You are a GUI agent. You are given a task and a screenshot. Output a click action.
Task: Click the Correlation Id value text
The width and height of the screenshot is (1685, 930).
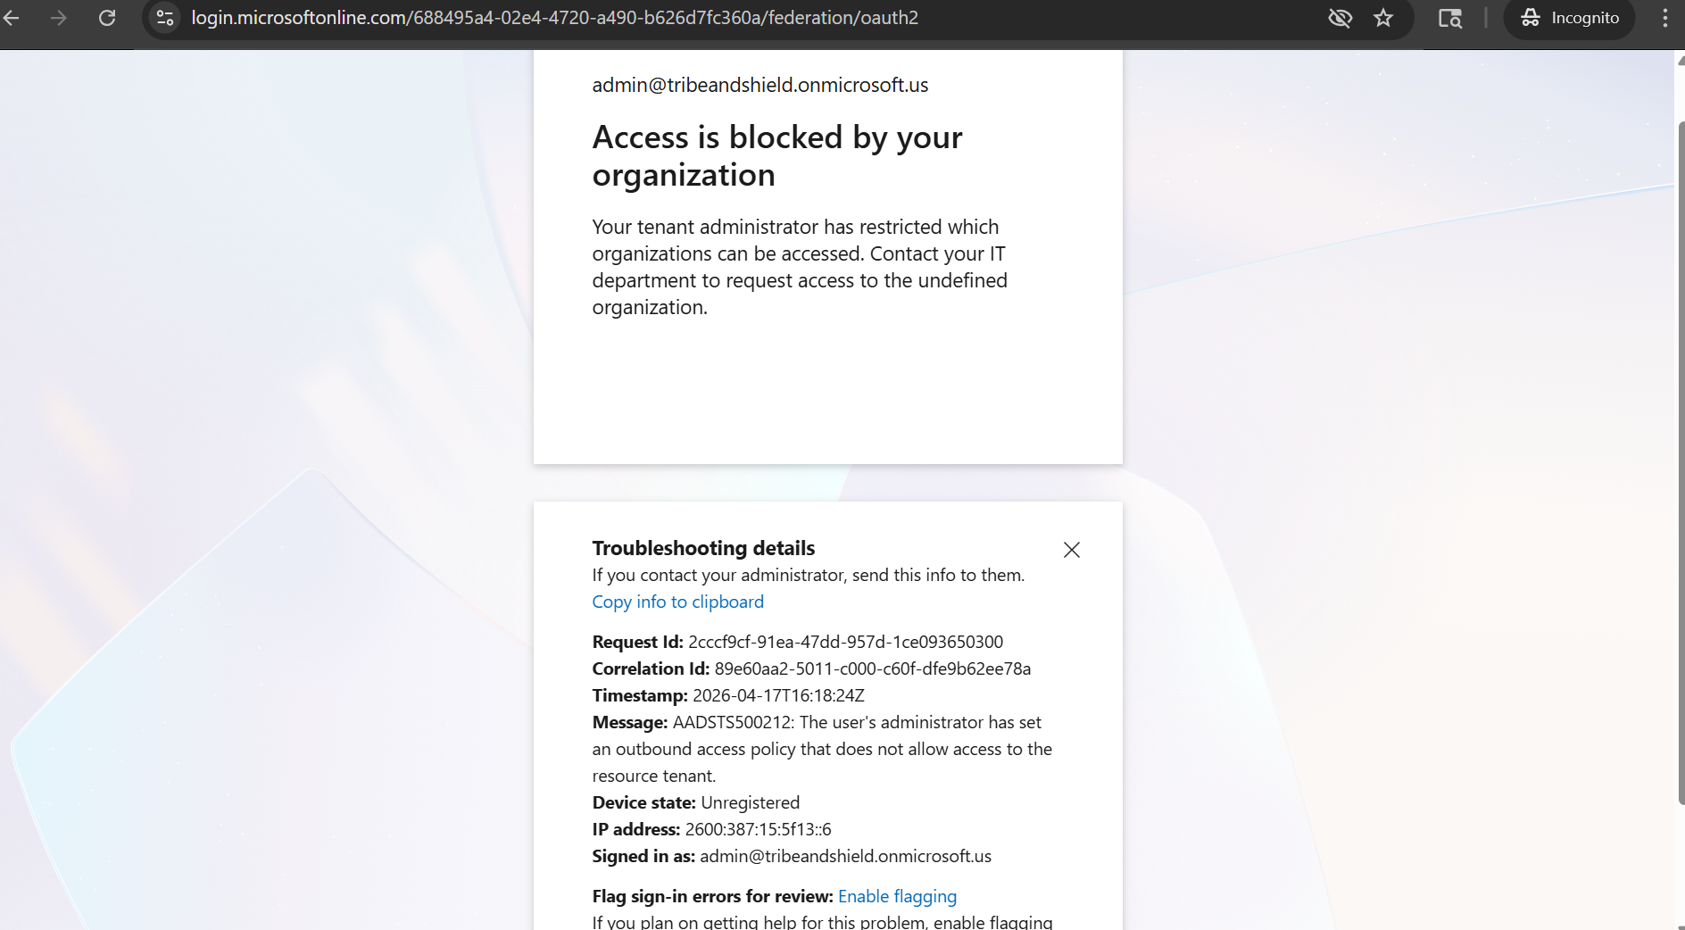click(x=872, y=668)
